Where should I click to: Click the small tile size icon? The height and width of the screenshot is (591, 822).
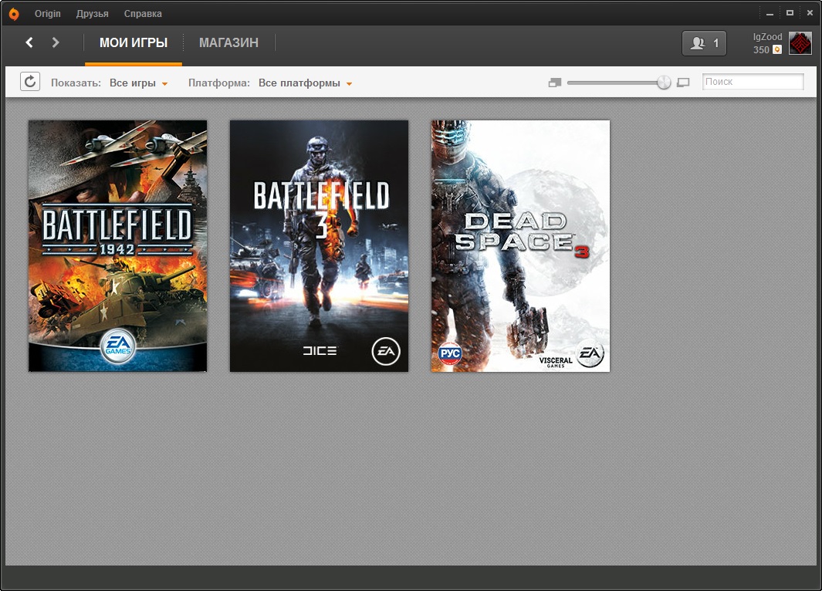coord(555,83)
